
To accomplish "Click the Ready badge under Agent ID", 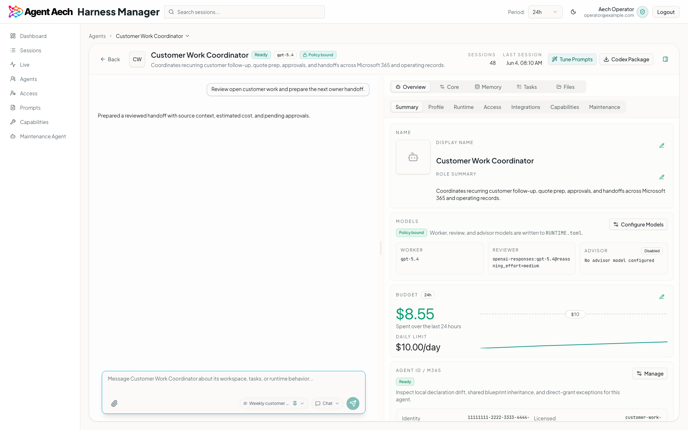I will coord(405,382).
